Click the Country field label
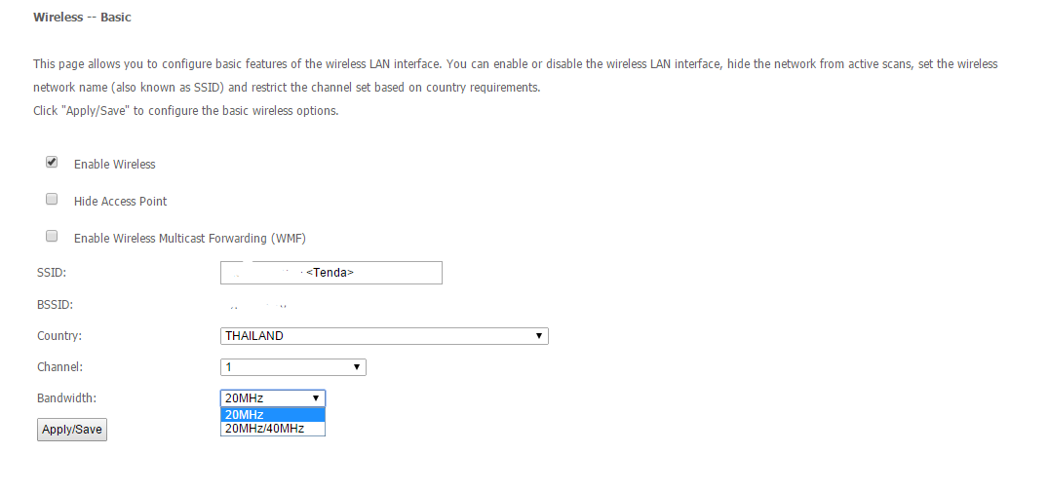The width and height of the screenshot is (1049, 491). [x=59, y=336]
